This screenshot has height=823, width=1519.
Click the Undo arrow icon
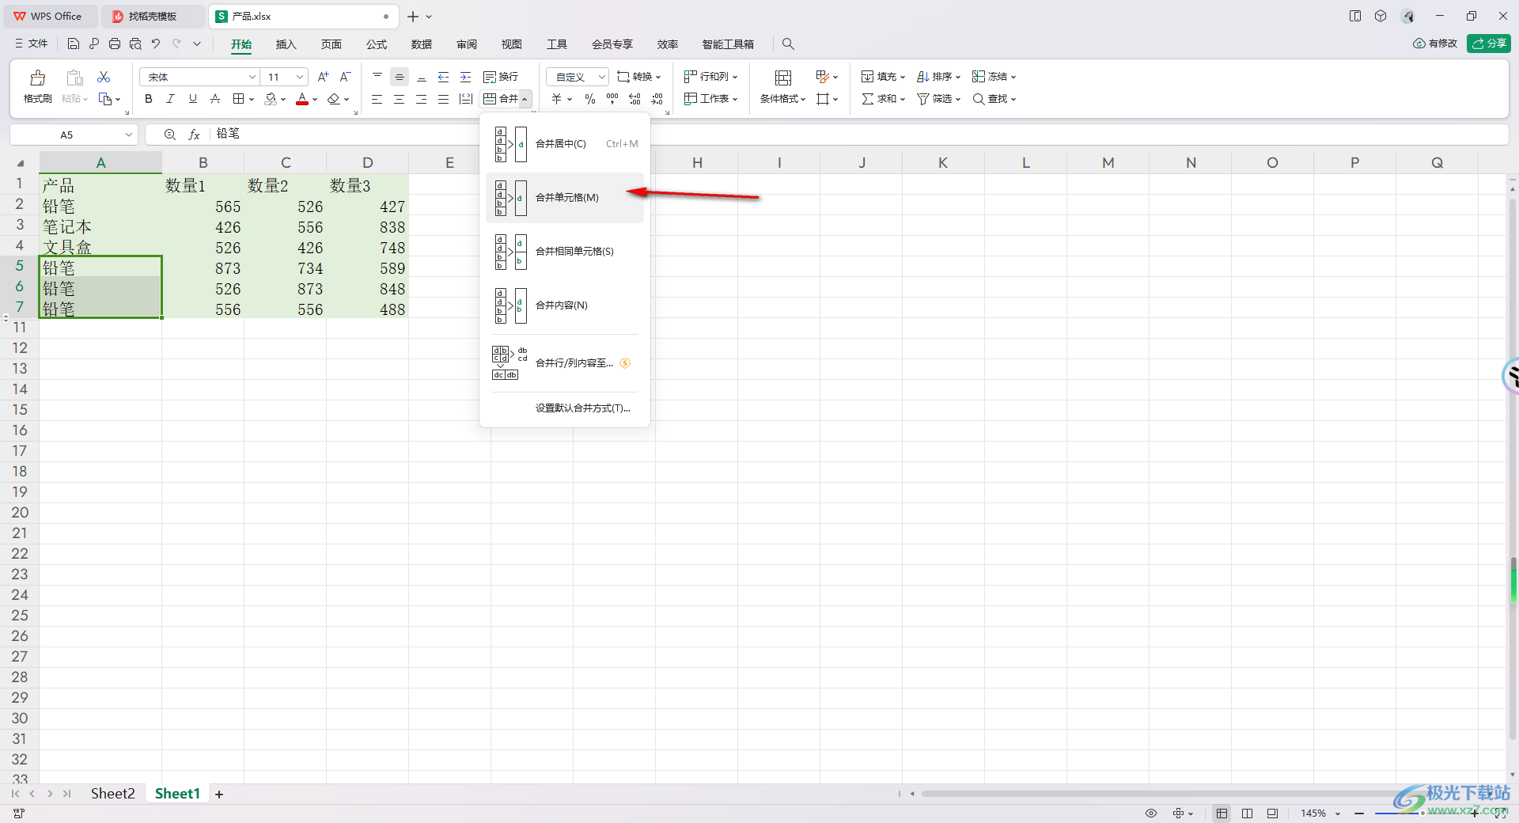pyautogui.click(x=156, y=44)
